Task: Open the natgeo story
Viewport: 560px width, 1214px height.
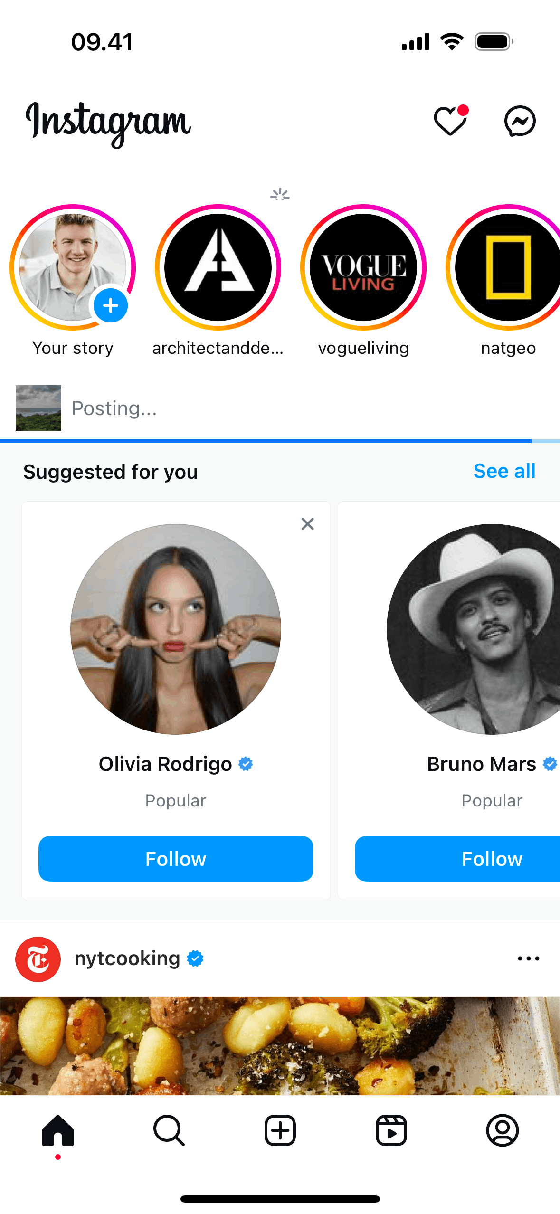Action: (507, 267)
